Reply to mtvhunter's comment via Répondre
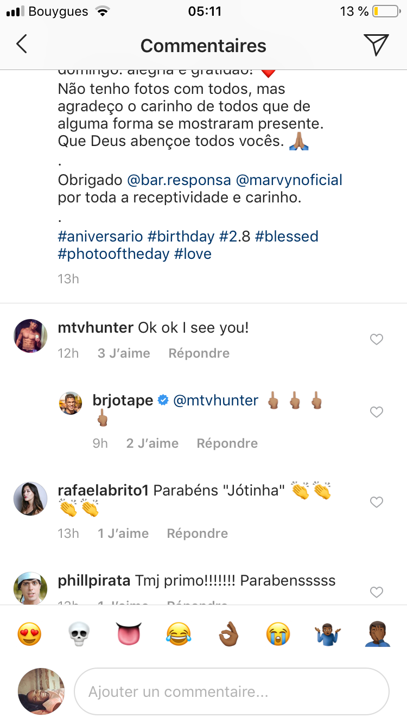The image size is (407, 724). coord(199,353)
